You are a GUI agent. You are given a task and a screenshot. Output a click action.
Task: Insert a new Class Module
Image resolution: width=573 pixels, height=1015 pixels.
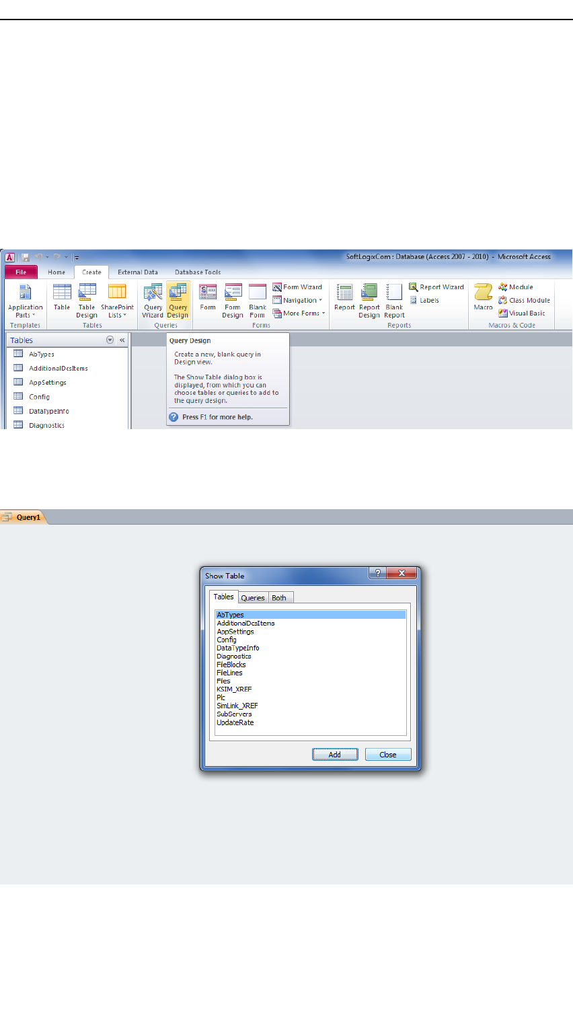click(525, 301)
